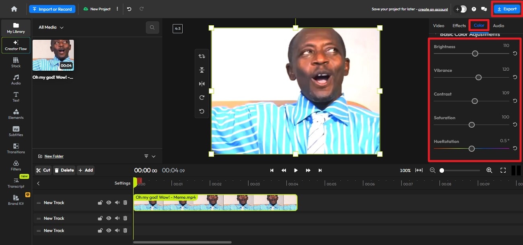Click the rewind button
Screen dimensions: 523x245
pyautogui.click(x=284, y=170)
